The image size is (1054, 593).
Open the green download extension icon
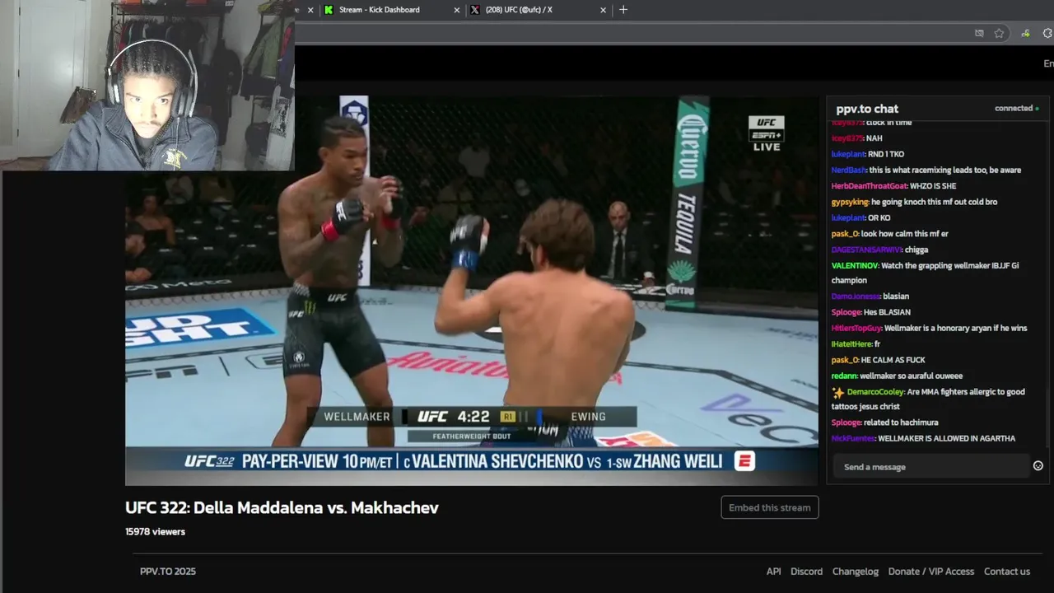point(1025,33)
